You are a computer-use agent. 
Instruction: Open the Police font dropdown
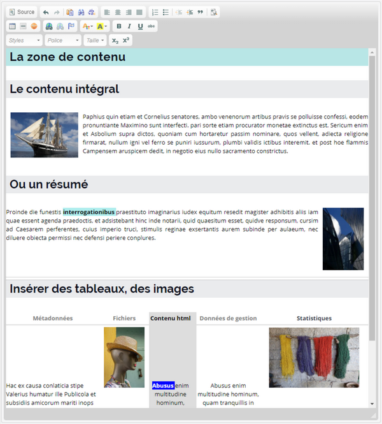coord(63,40)
